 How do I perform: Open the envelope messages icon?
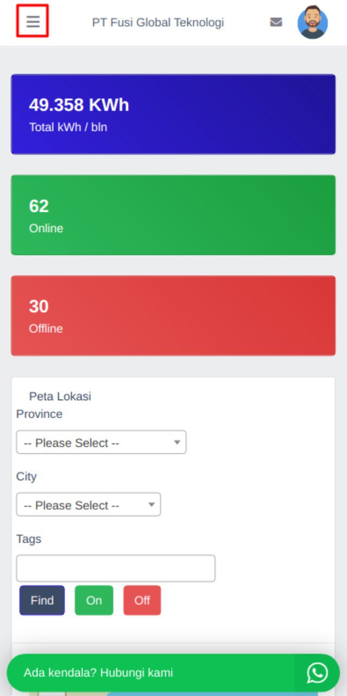pyautogui.click(x=276, y=22)
